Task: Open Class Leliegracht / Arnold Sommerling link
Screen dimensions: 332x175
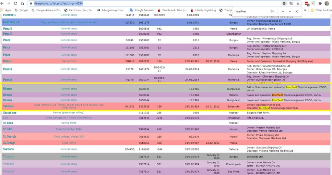Action: click(69, 118)
